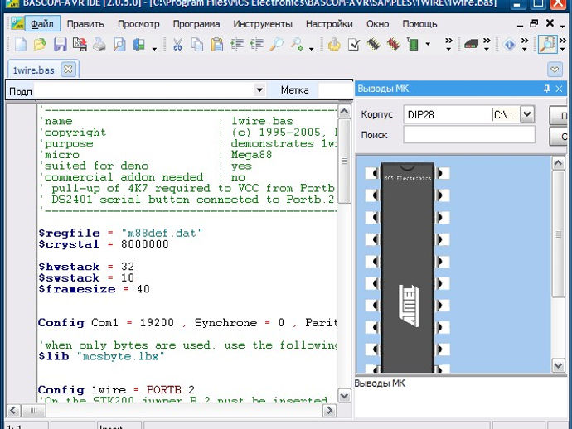Click the Поиск search field

(469, 135)
